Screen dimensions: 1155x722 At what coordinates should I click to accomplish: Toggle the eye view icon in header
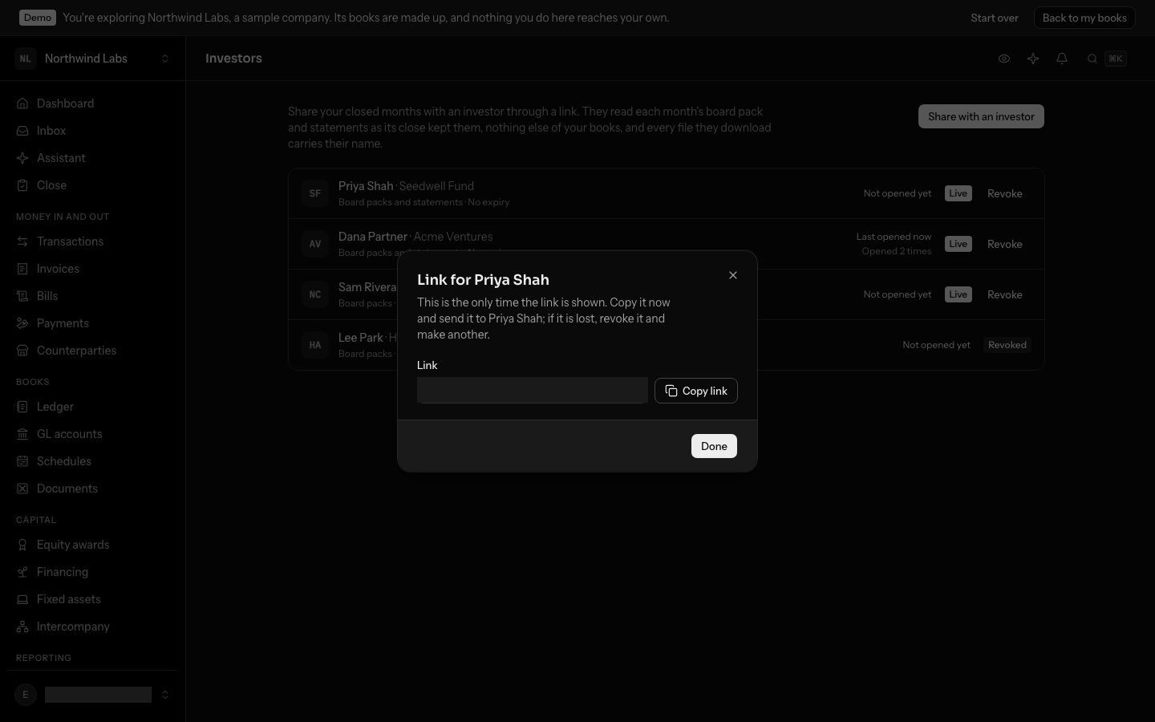[x=1004, y=59]
